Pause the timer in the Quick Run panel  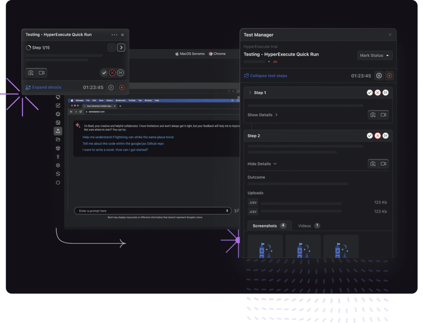click(x=111, y=87)
